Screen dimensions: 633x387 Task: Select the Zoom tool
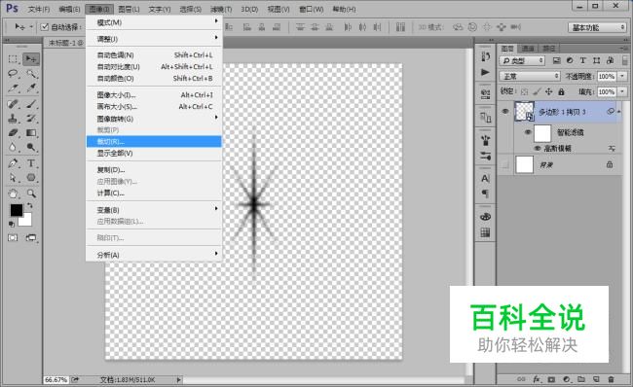pyautogui.click(x=31, y=193)
